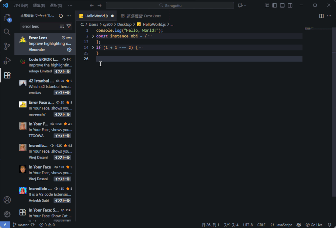Open the Run and Debug view
The width and height of the screenshot is (336, 228).
[x=7, y=61]
